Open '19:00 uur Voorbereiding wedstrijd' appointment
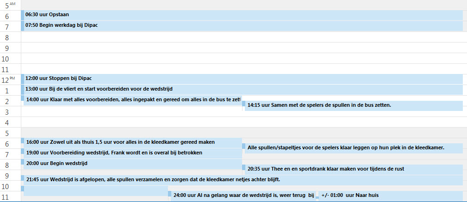 (131, 153)
